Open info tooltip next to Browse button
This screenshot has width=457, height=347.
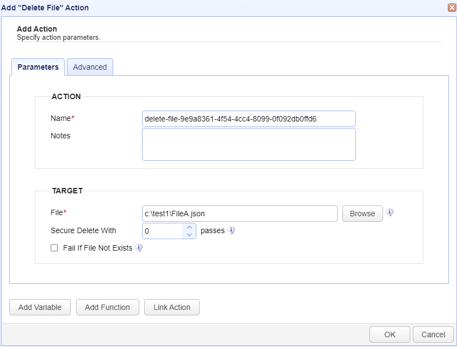390,212
